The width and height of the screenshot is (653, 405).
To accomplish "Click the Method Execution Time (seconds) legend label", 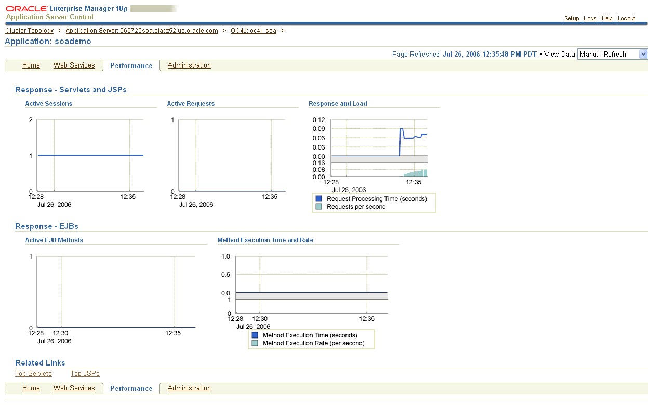I will click(310, 335).
